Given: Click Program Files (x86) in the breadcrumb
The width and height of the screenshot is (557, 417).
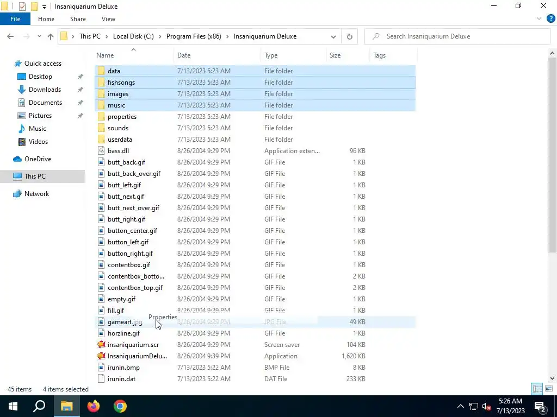Looking at the screenshot, I should tap(194, 36).
